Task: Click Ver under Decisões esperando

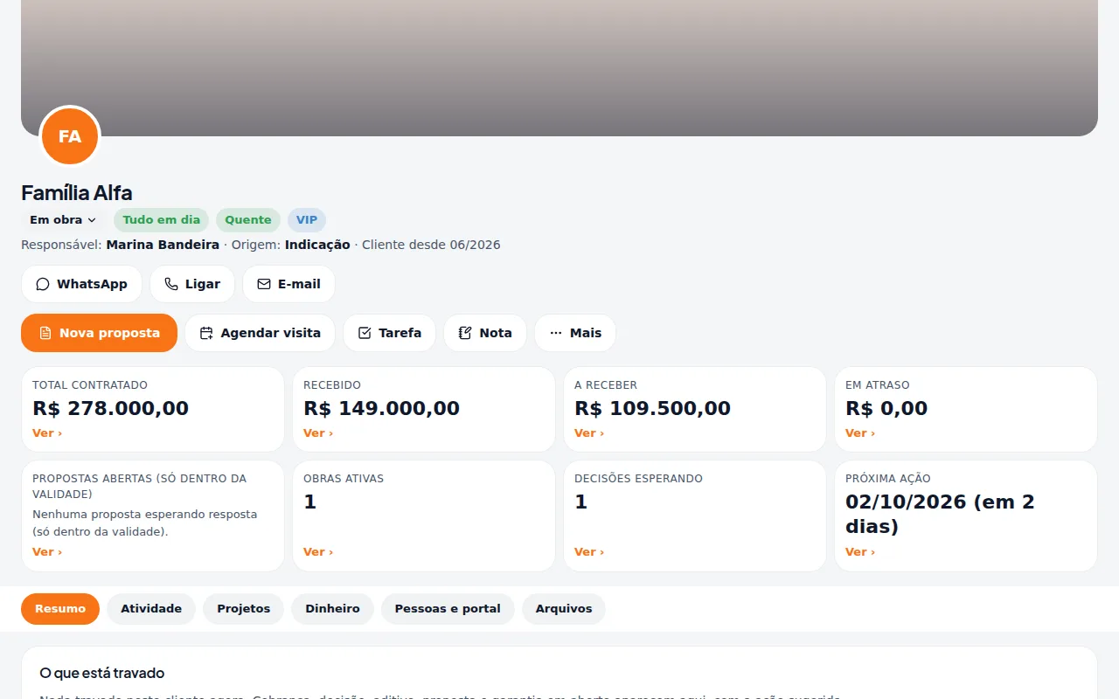Action: tap(589, 552)
